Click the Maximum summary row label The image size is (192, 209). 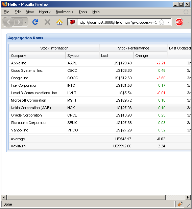pos(18,146)
